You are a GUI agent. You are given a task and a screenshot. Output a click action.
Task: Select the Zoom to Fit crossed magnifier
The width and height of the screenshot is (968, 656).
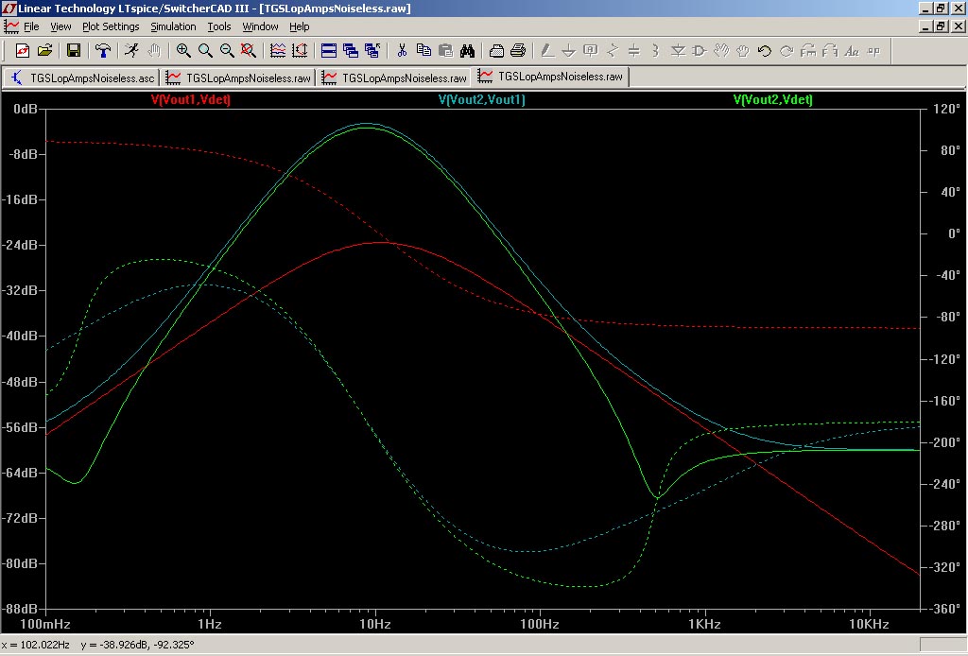249,51
